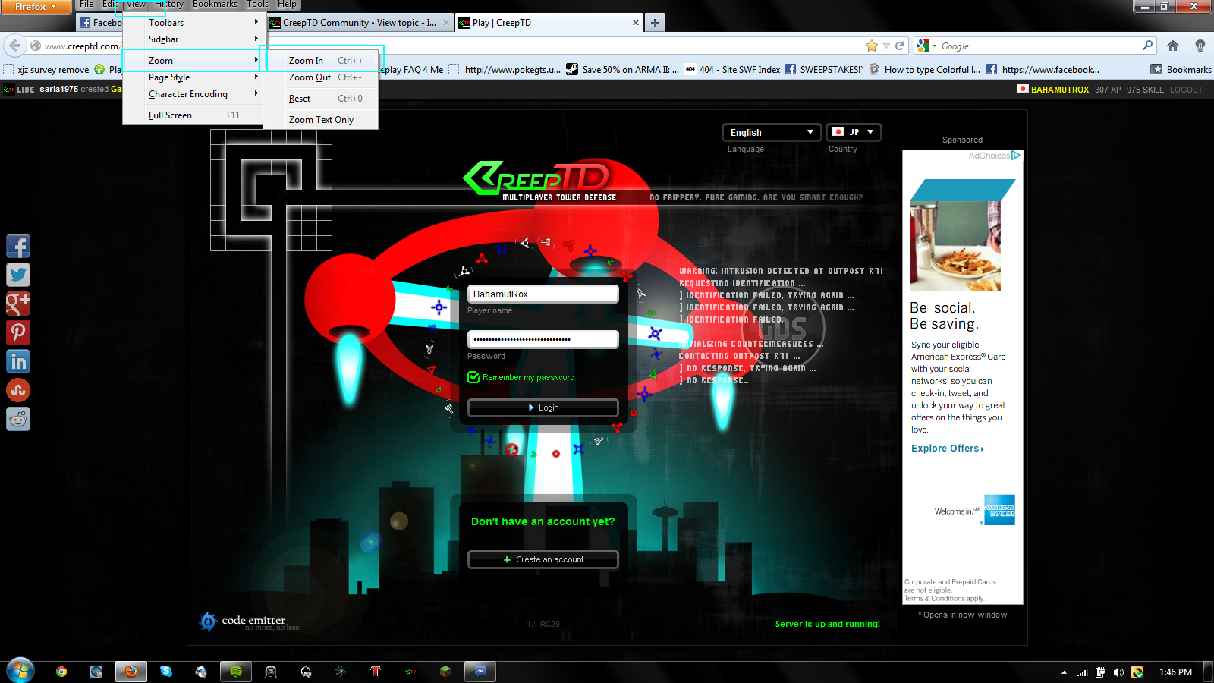Pin the page via Pinterest sidebar icon
This screenshot has height=683, width=1214.
18,332
